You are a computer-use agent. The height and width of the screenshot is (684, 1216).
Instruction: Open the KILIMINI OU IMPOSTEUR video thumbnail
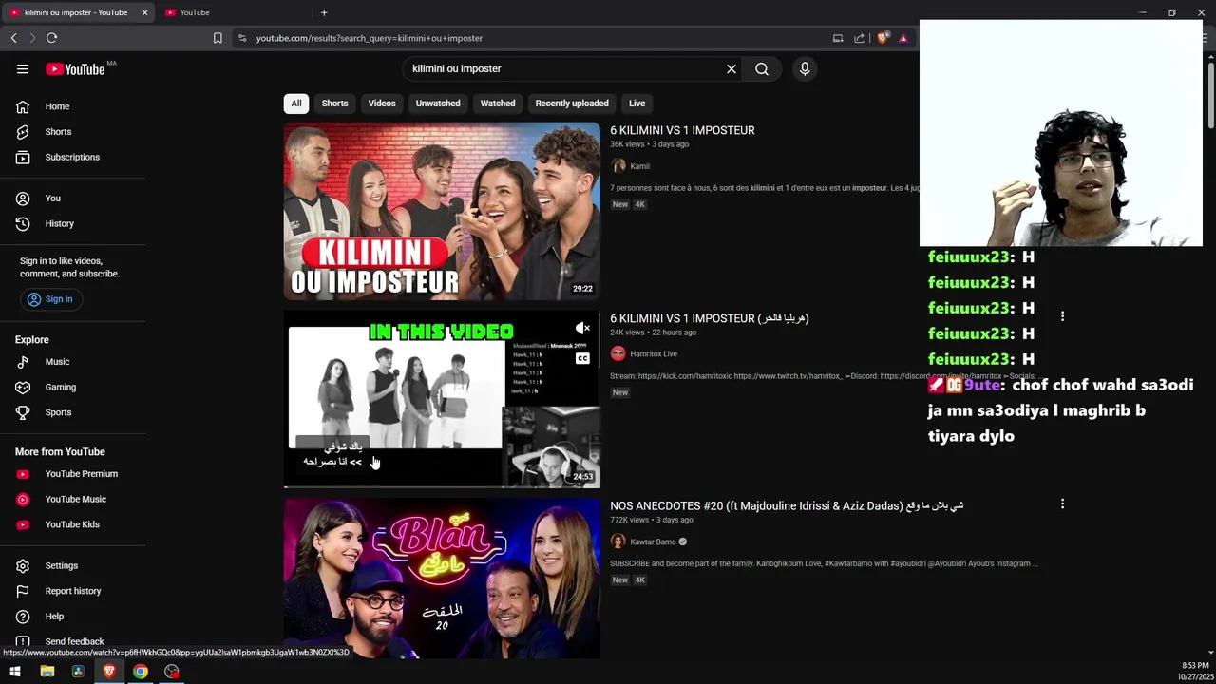point(442,211)
